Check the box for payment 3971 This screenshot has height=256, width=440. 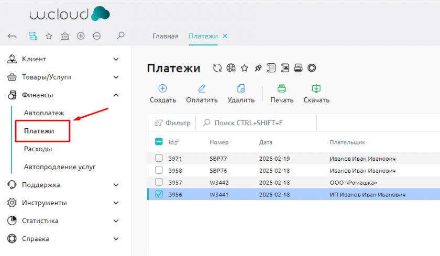coord(159,158)
